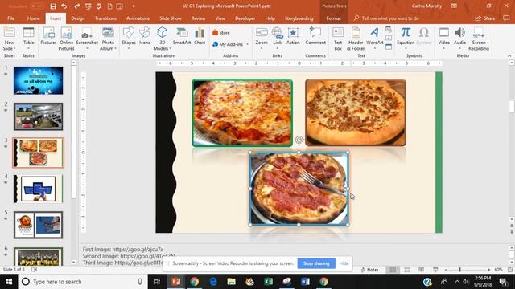Open Excel from the taskbar
The width and height of the screenshot is (515, 289).
tap(268, 282)
